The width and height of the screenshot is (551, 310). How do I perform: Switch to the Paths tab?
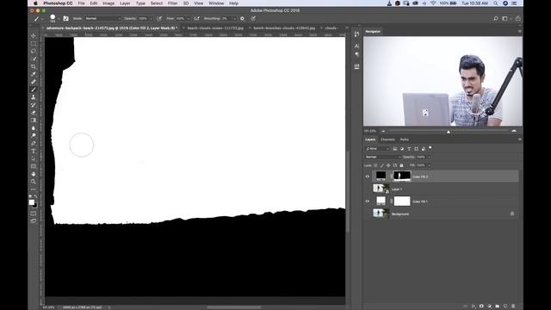coord(405,139)
